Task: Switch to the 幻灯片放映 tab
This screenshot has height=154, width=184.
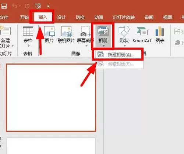Action: pyautogui.click(x=124, y=17)
